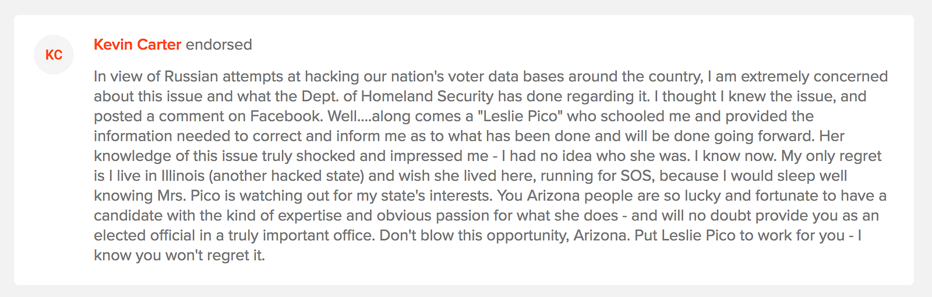Click the KC avatar circle

54,55
